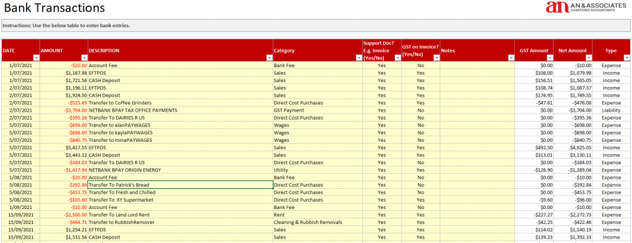
Task: Select the $1,721.56 amount cell
Action: tap(64, 80)
